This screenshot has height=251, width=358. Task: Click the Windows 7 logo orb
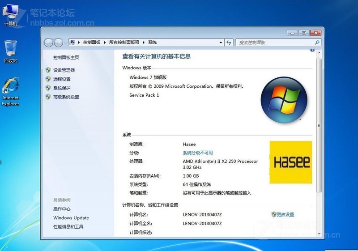pos(284,100)
